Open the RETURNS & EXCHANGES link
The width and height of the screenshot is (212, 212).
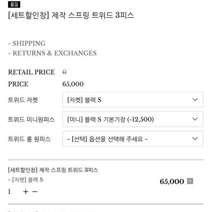click(x=55, y=53)
